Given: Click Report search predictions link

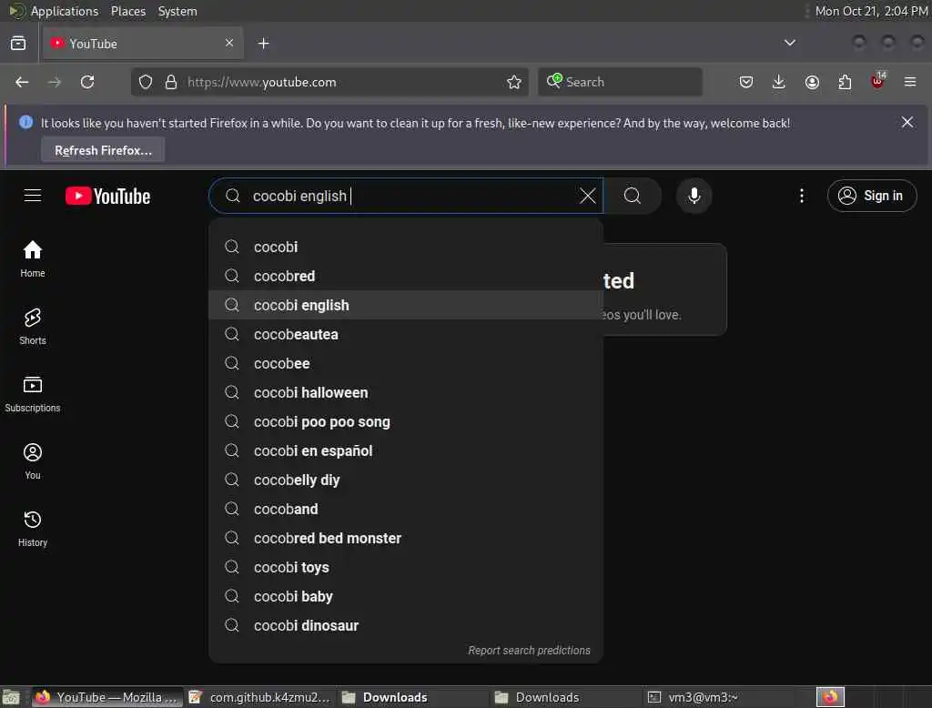Looking at the screenshot, I should click(x=529, y=651).
